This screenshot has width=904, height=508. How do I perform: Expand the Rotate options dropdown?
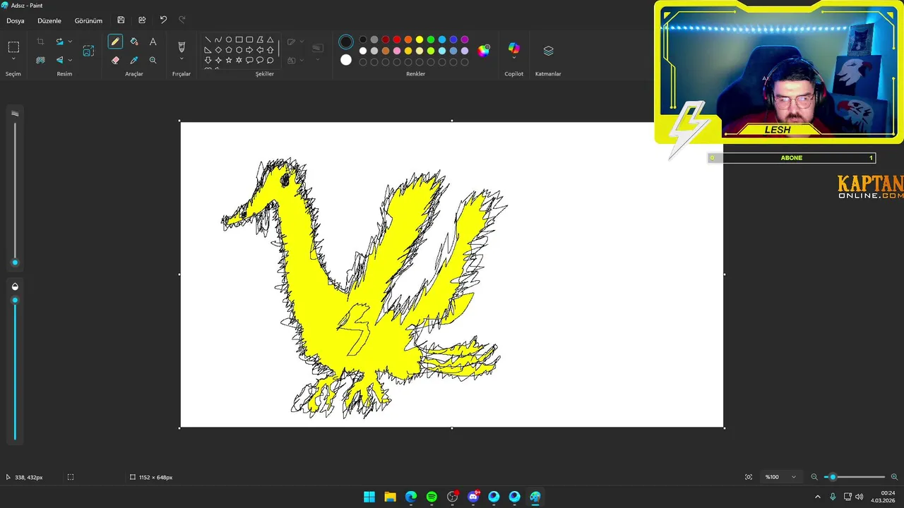pos(70,42)
